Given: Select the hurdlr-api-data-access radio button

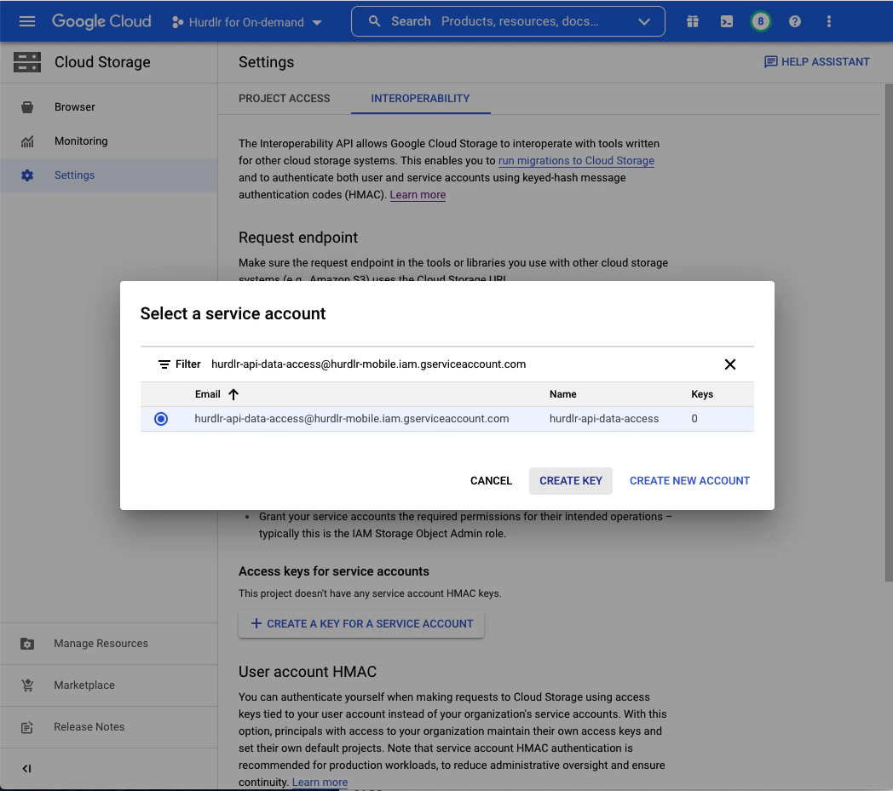Looking at the screenshot, I should pyautogui.click(x=161, y=419).
